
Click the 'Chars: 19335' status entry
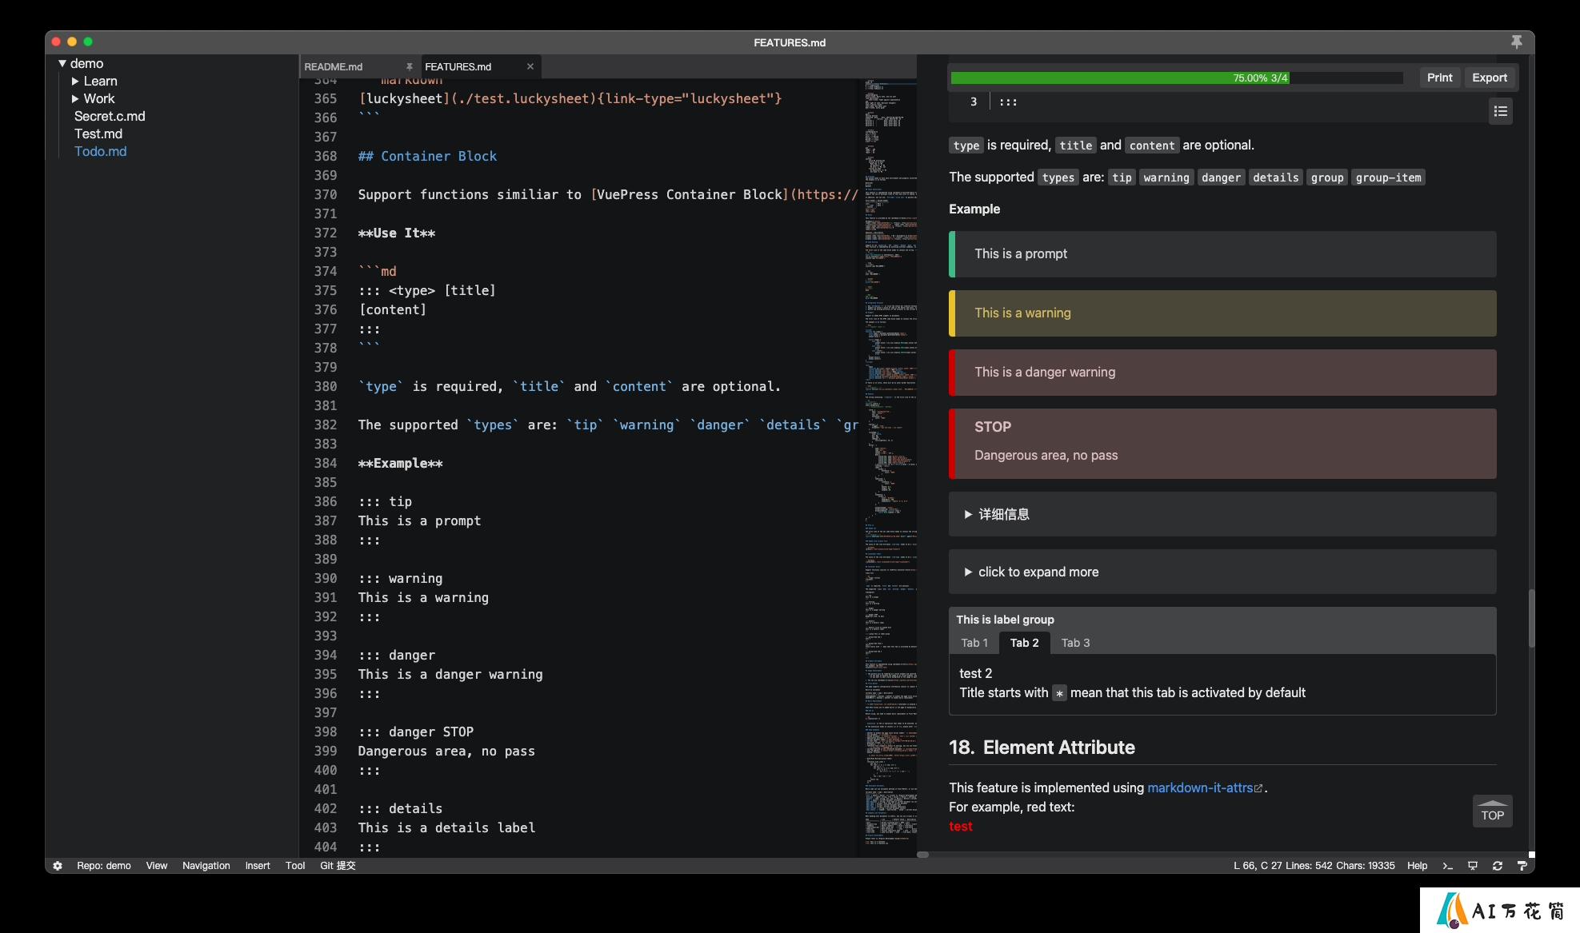click(x=1365, y=866)
